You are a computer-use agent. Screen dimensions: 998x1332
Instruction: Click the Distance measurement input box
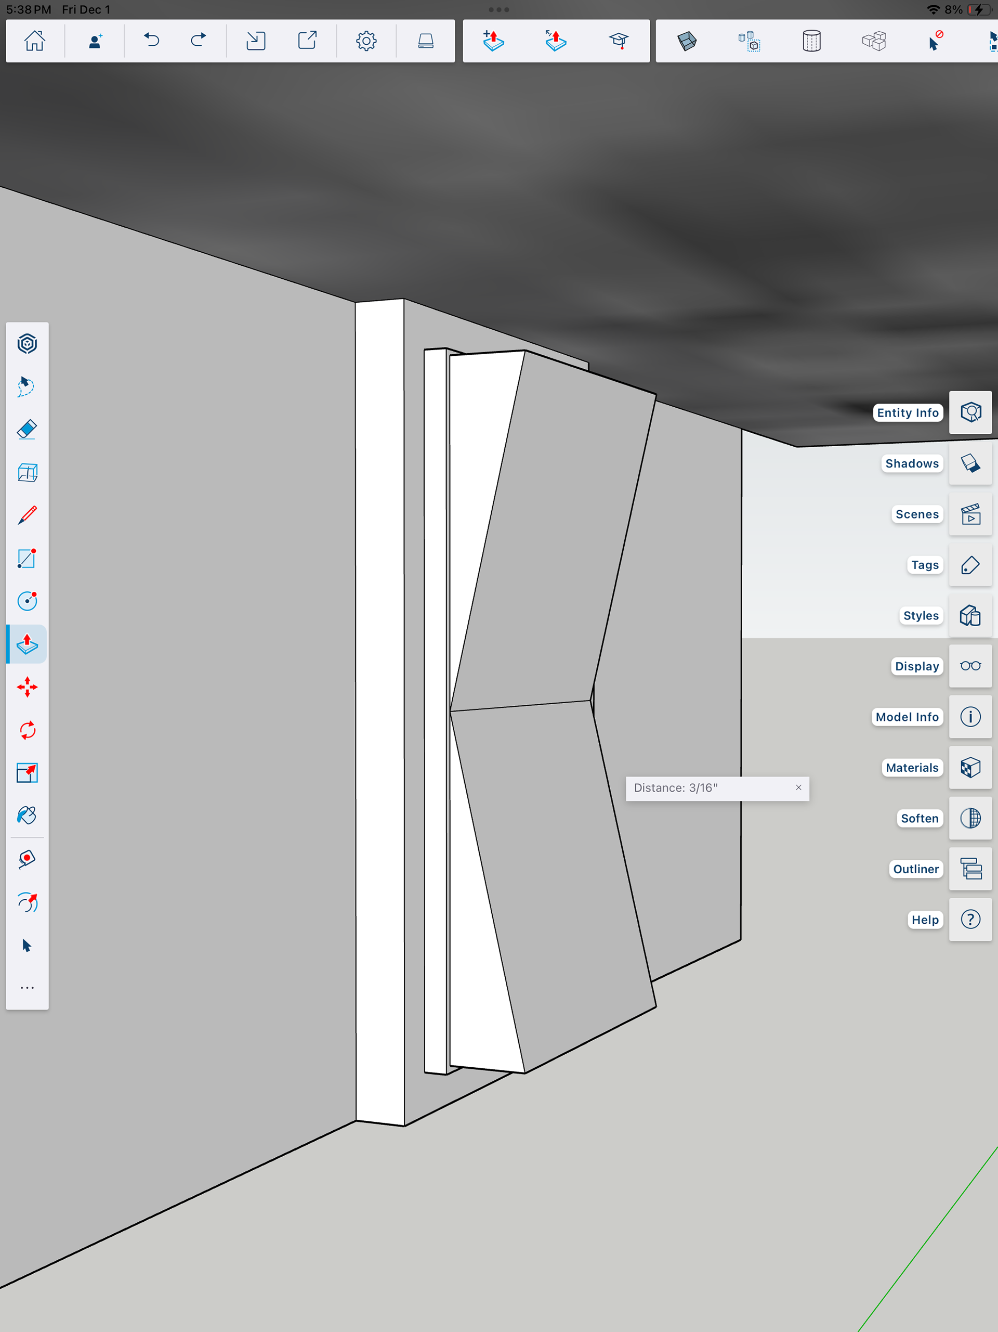click(710, 788)
